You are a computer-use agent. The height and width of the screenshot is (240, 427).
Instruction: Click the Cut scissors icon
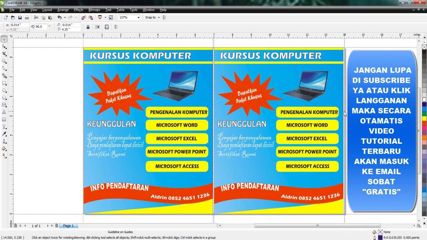tap(36, 17)
